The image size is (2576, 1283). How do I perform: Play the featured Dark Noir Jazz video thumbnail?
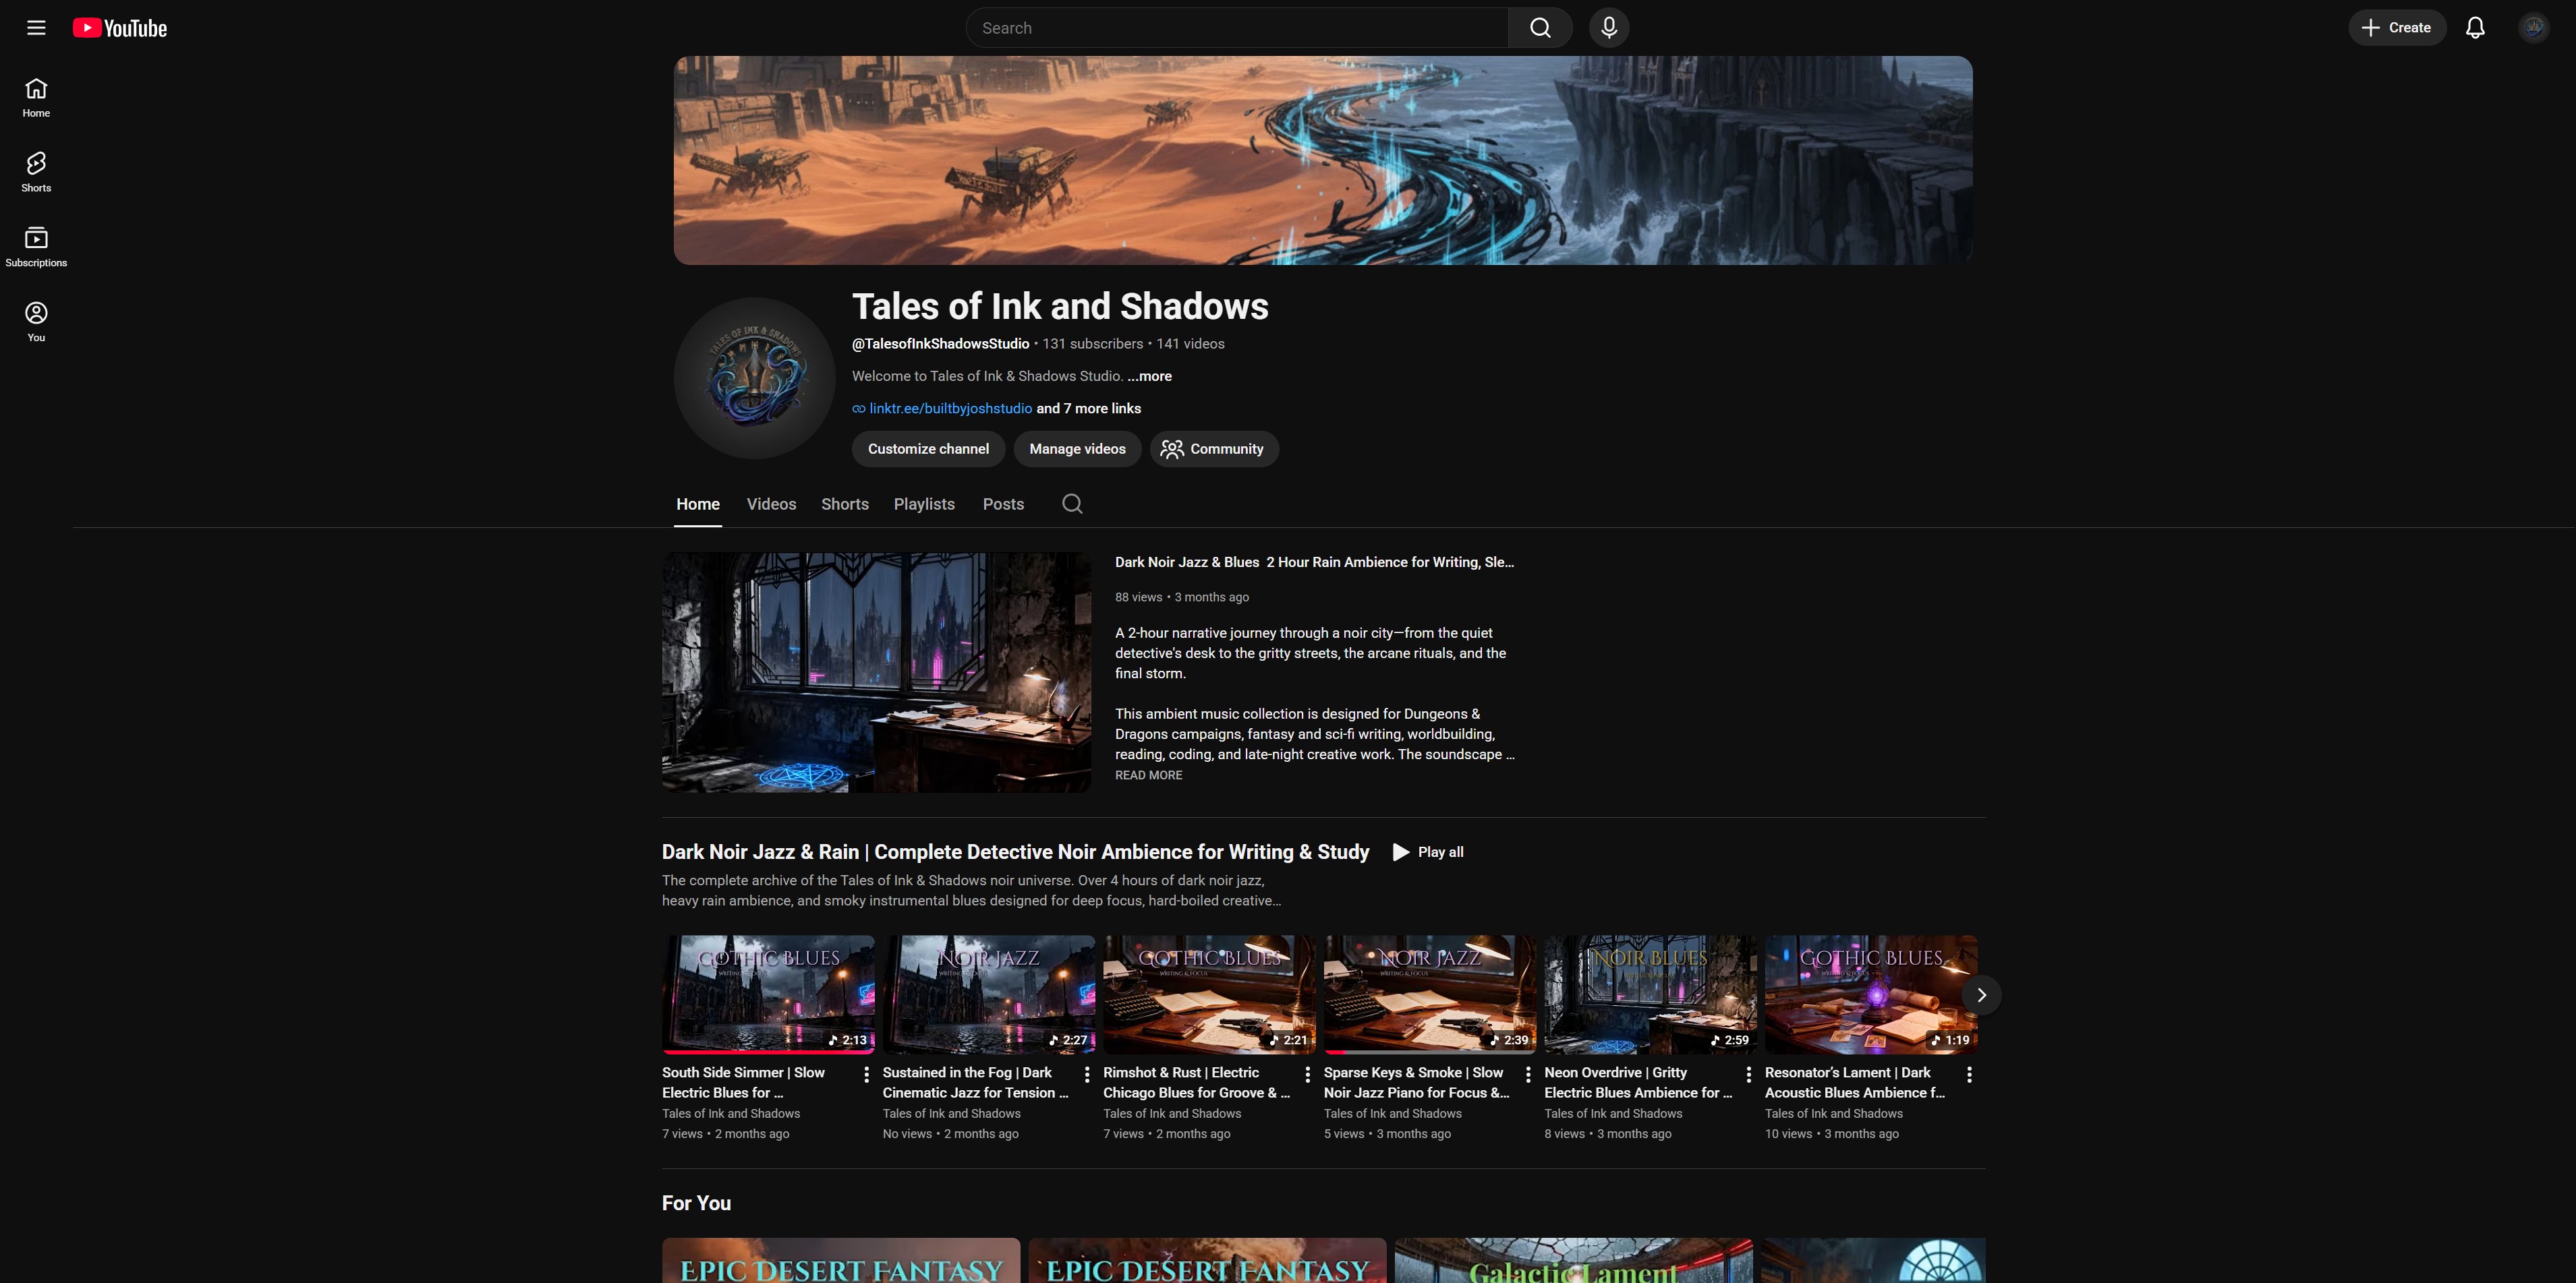pos(877,672)
